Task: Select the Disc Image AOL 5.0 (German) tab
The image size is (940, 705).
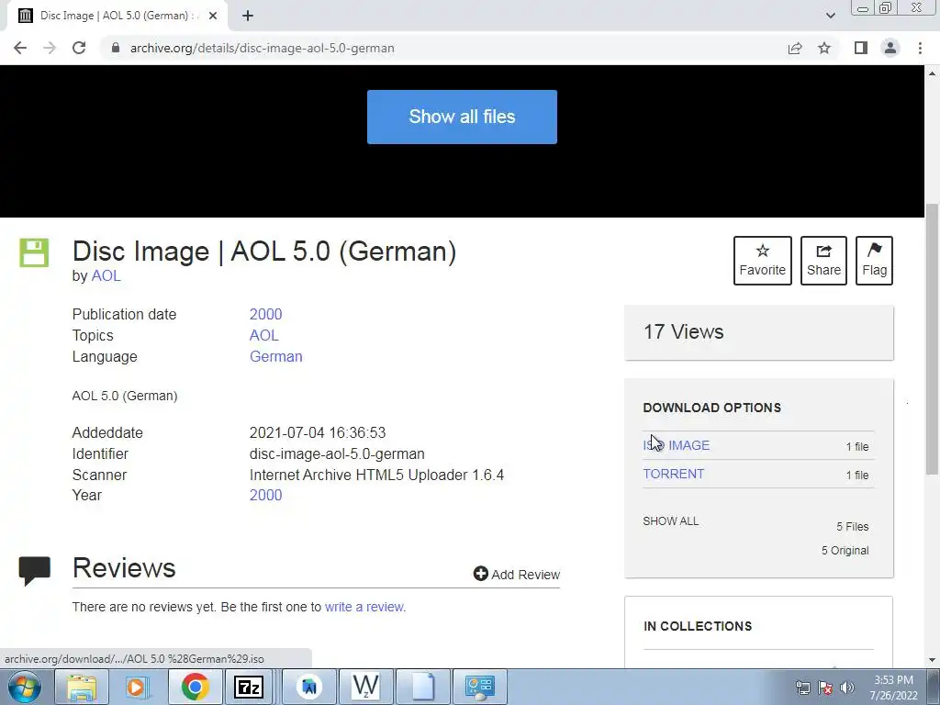Action: 117,17
